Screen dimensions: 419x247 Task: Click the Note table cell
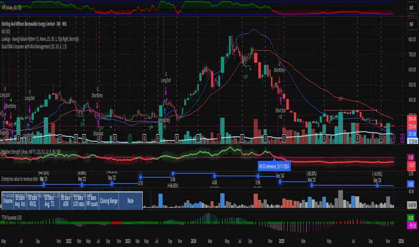tap(130, 201)
